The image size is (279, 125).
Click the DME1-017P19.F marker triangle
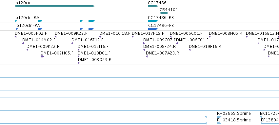[132, 37]
